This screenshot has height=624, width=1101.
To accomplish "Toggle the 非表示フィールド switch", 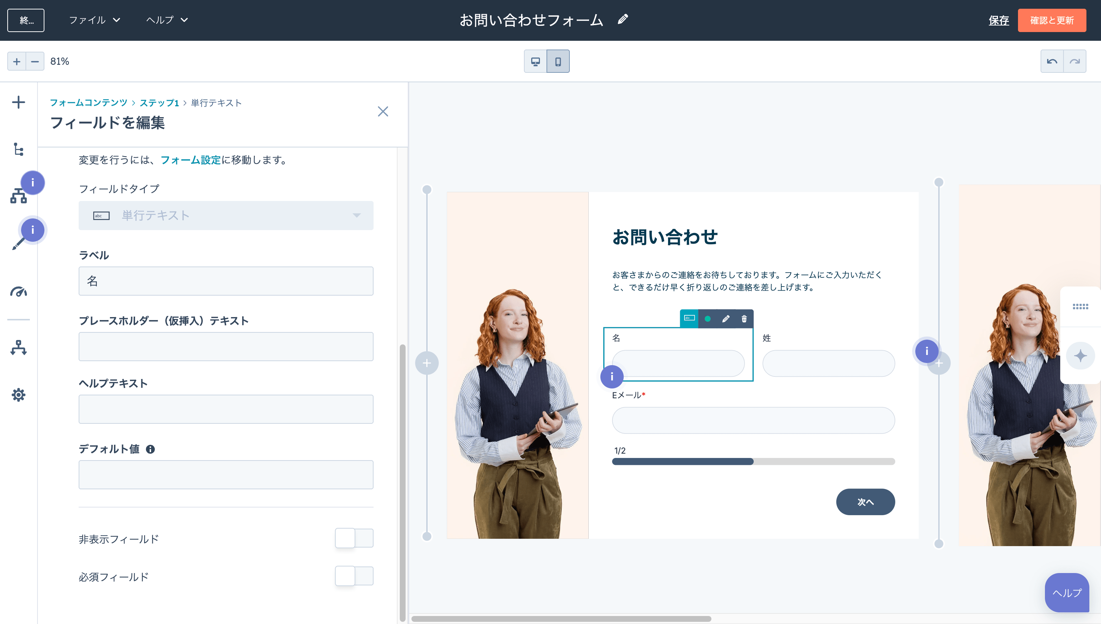I will 354,538.
